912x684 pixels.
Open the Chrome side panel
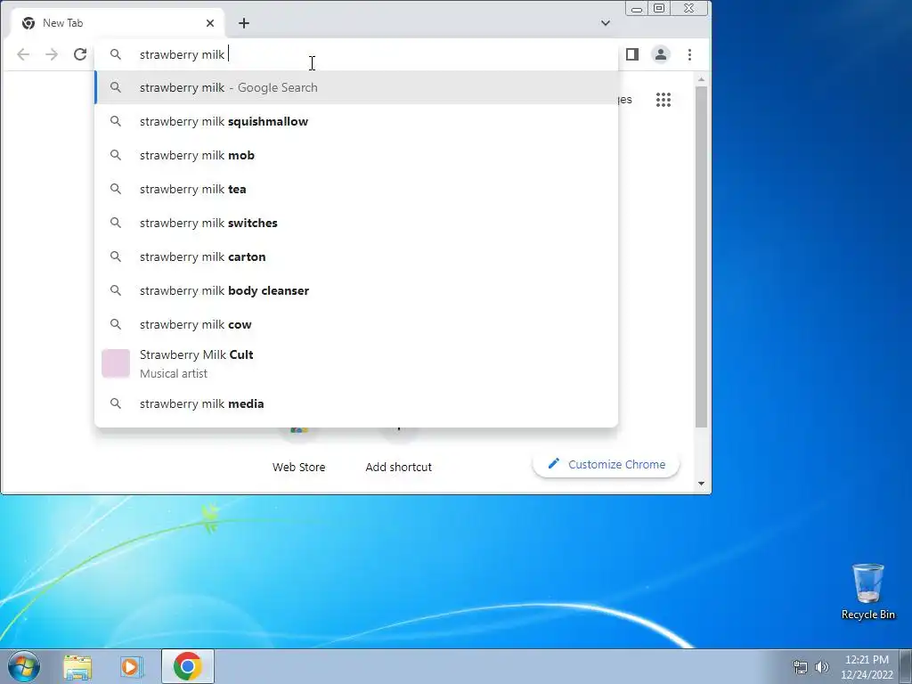pyautogui.click(x=632, y=54)
